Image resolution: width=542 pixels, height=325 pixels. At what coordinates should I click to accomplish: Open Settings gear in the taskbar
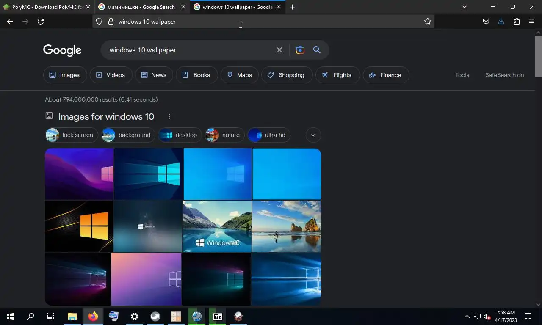[135, 317]
